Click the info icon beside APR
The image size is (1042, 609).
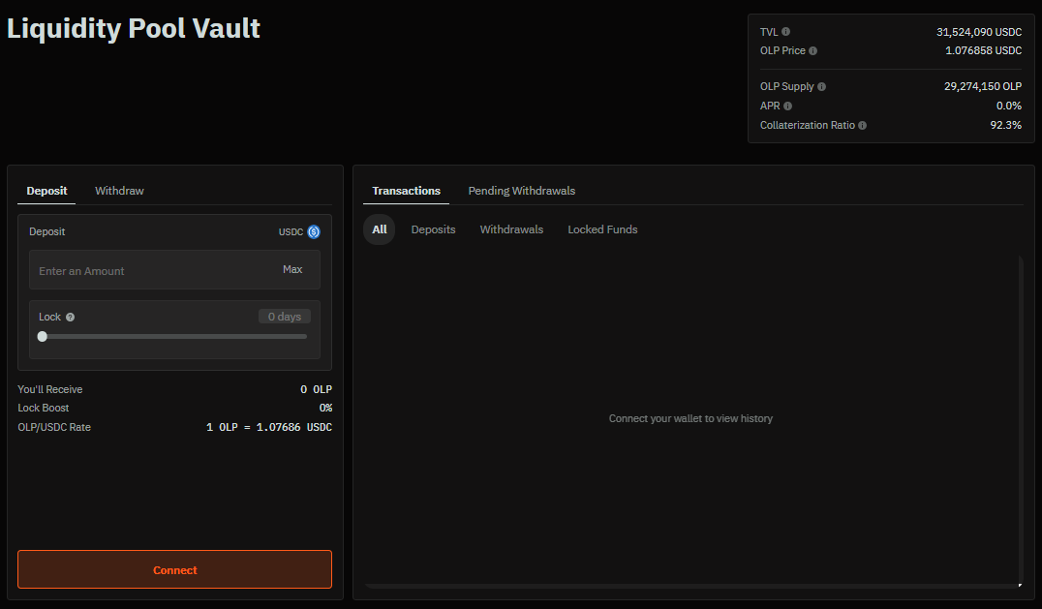[787, 106]
